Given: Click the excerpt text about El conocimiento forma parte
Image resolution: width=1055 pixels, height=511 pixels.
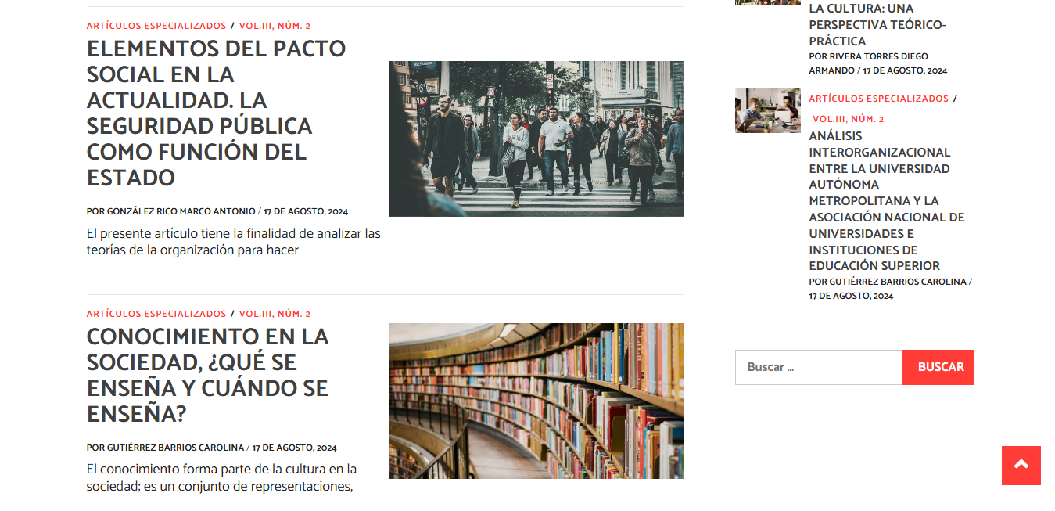Looking at the screenshot, I should click(221, 478).
